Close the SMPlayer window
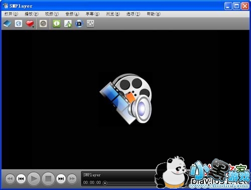The height and width of the screenshot is (190, 251). click(245, 6)
